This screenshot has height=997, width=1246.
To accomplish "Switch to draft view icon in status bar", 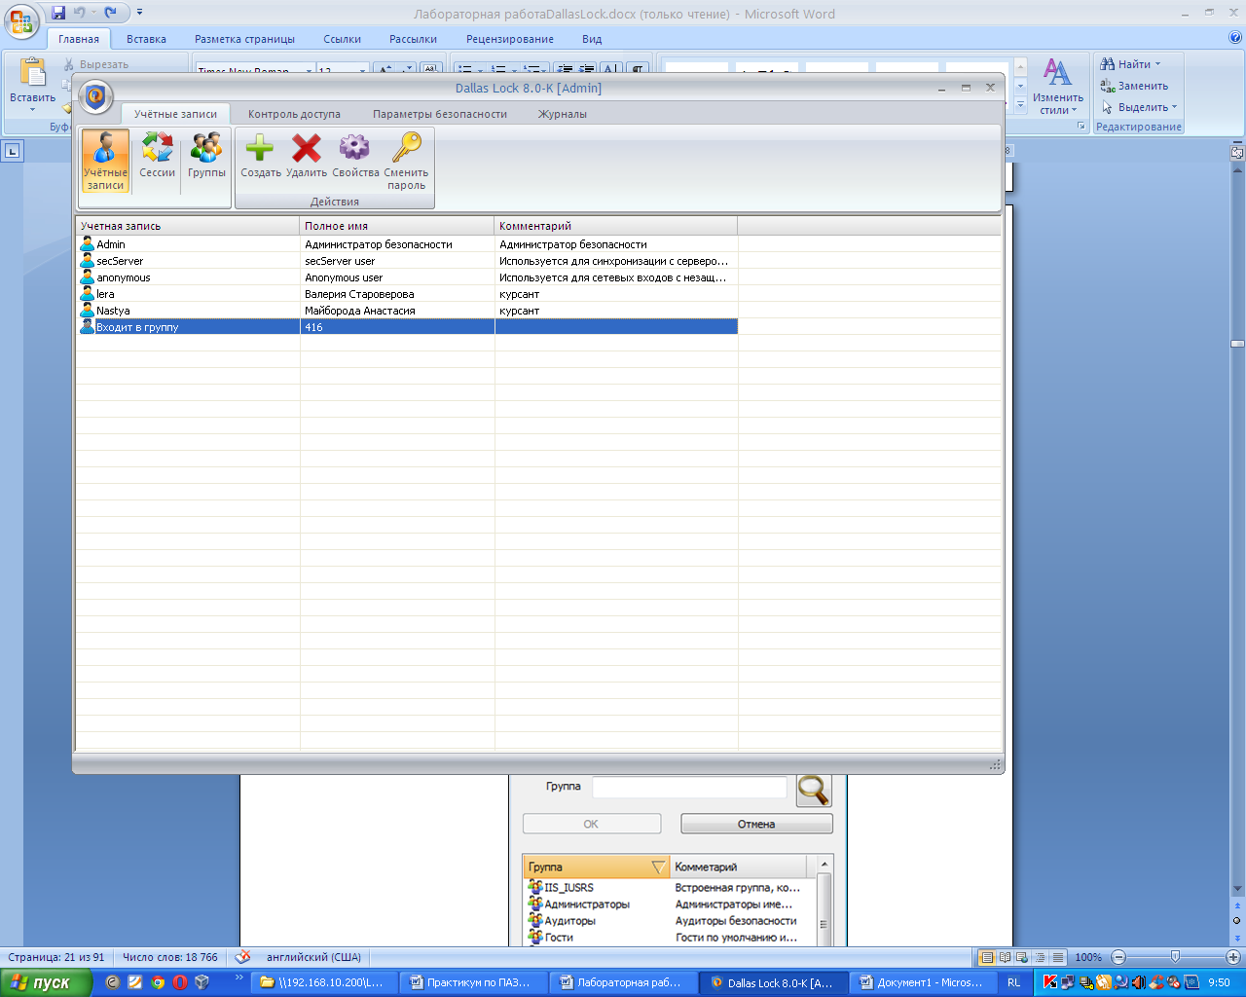I will pos(1058,957).
